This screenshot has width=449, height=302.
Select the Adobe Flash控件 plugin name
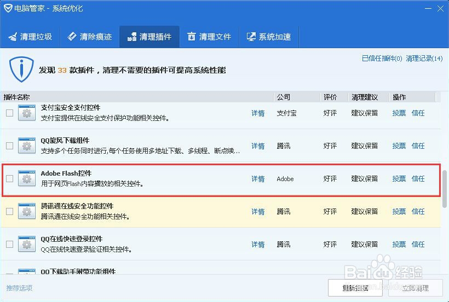point(66,173)
